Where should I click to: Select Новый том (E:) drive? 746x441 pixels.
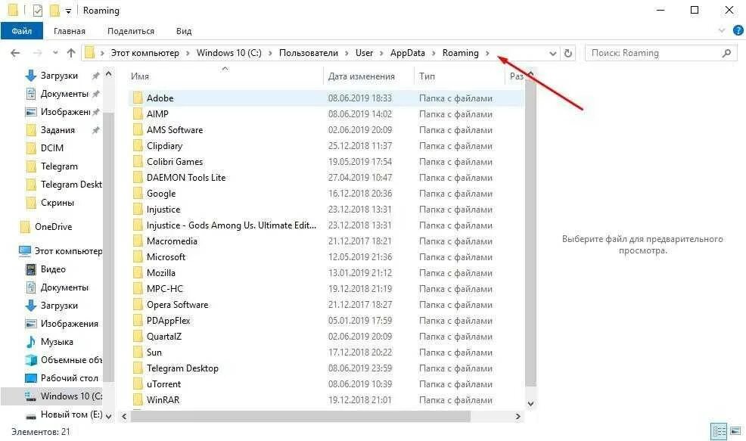(x=71, y=415)
